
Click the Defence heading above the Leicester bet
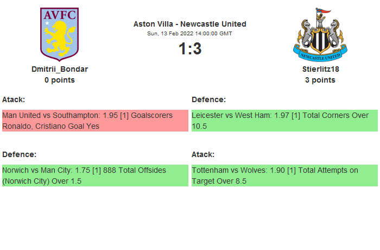pyautogui.click(x=208, y=99)
